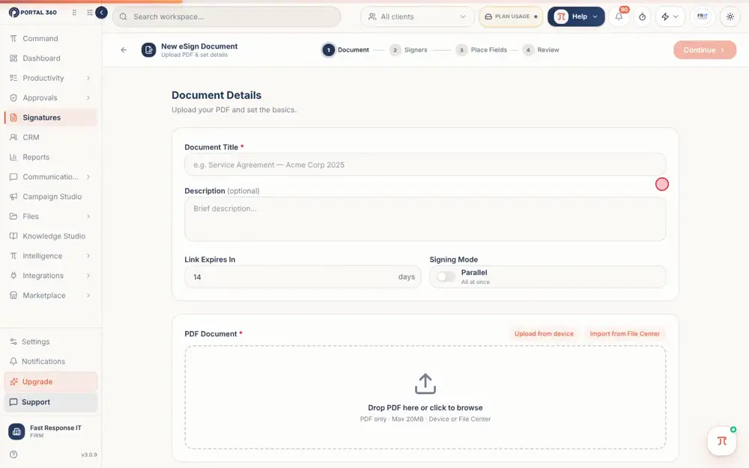Click the list layout icon in the header

(x=89, y=13)
